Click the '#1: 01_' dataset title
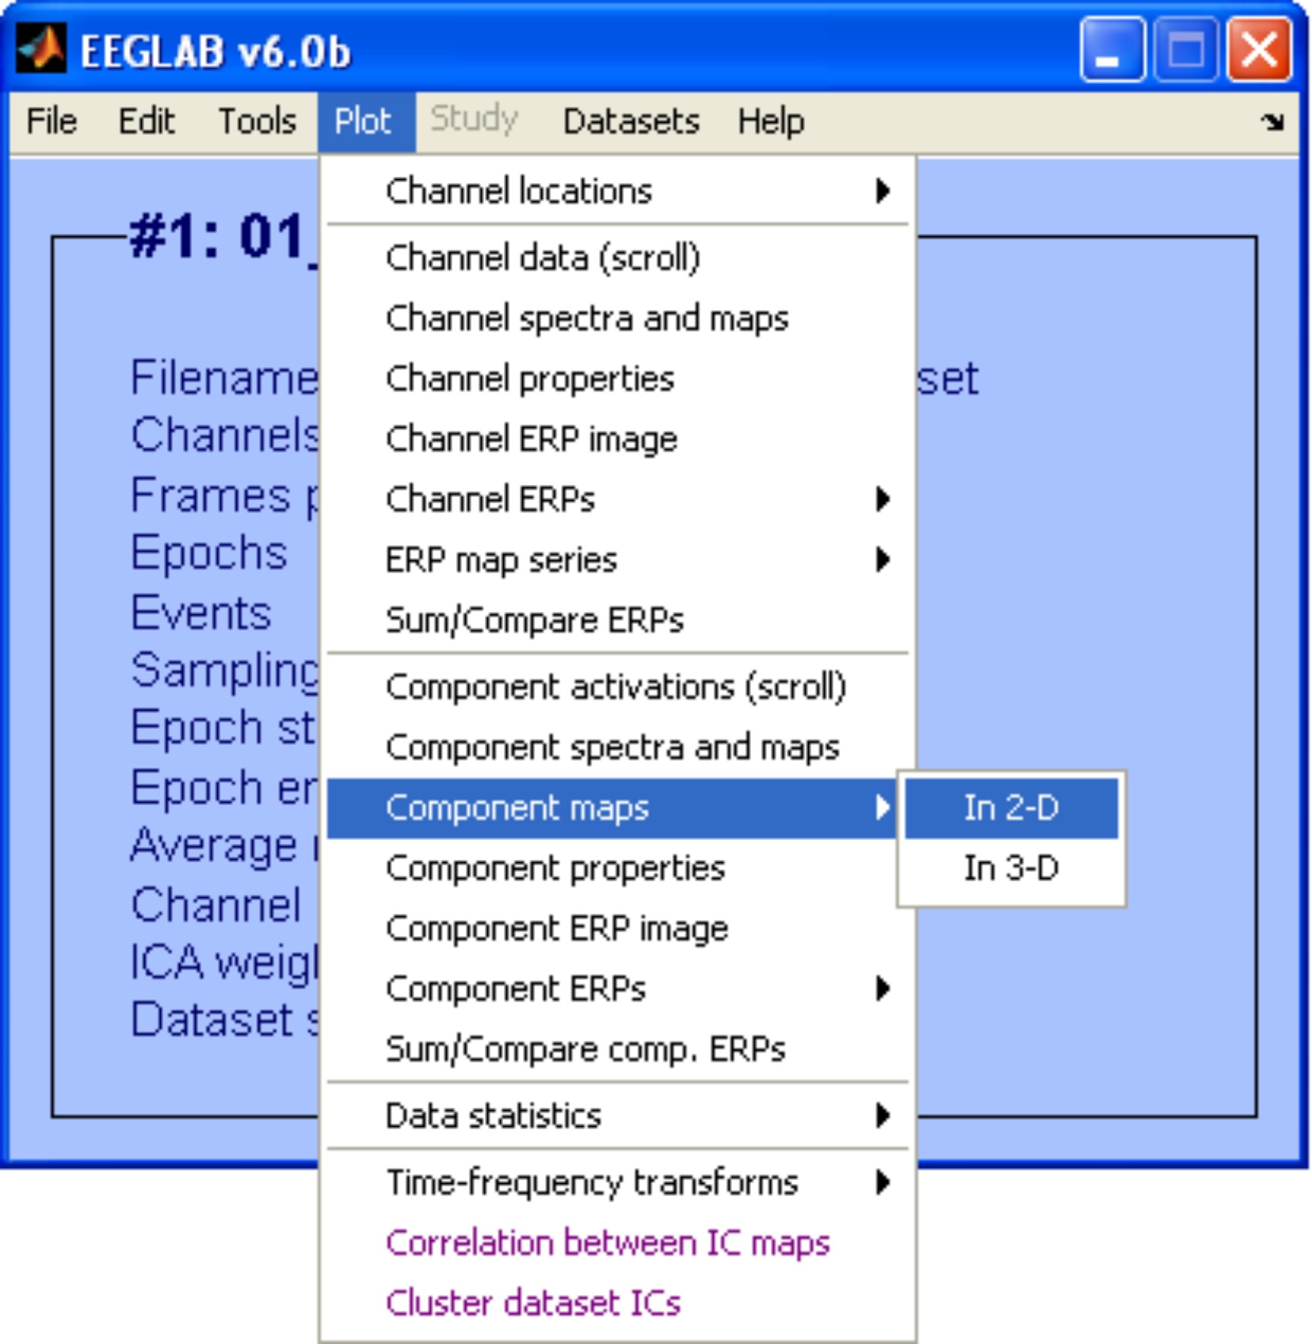The width and height of the screenshot is (1312, 1344). point(223,237)
